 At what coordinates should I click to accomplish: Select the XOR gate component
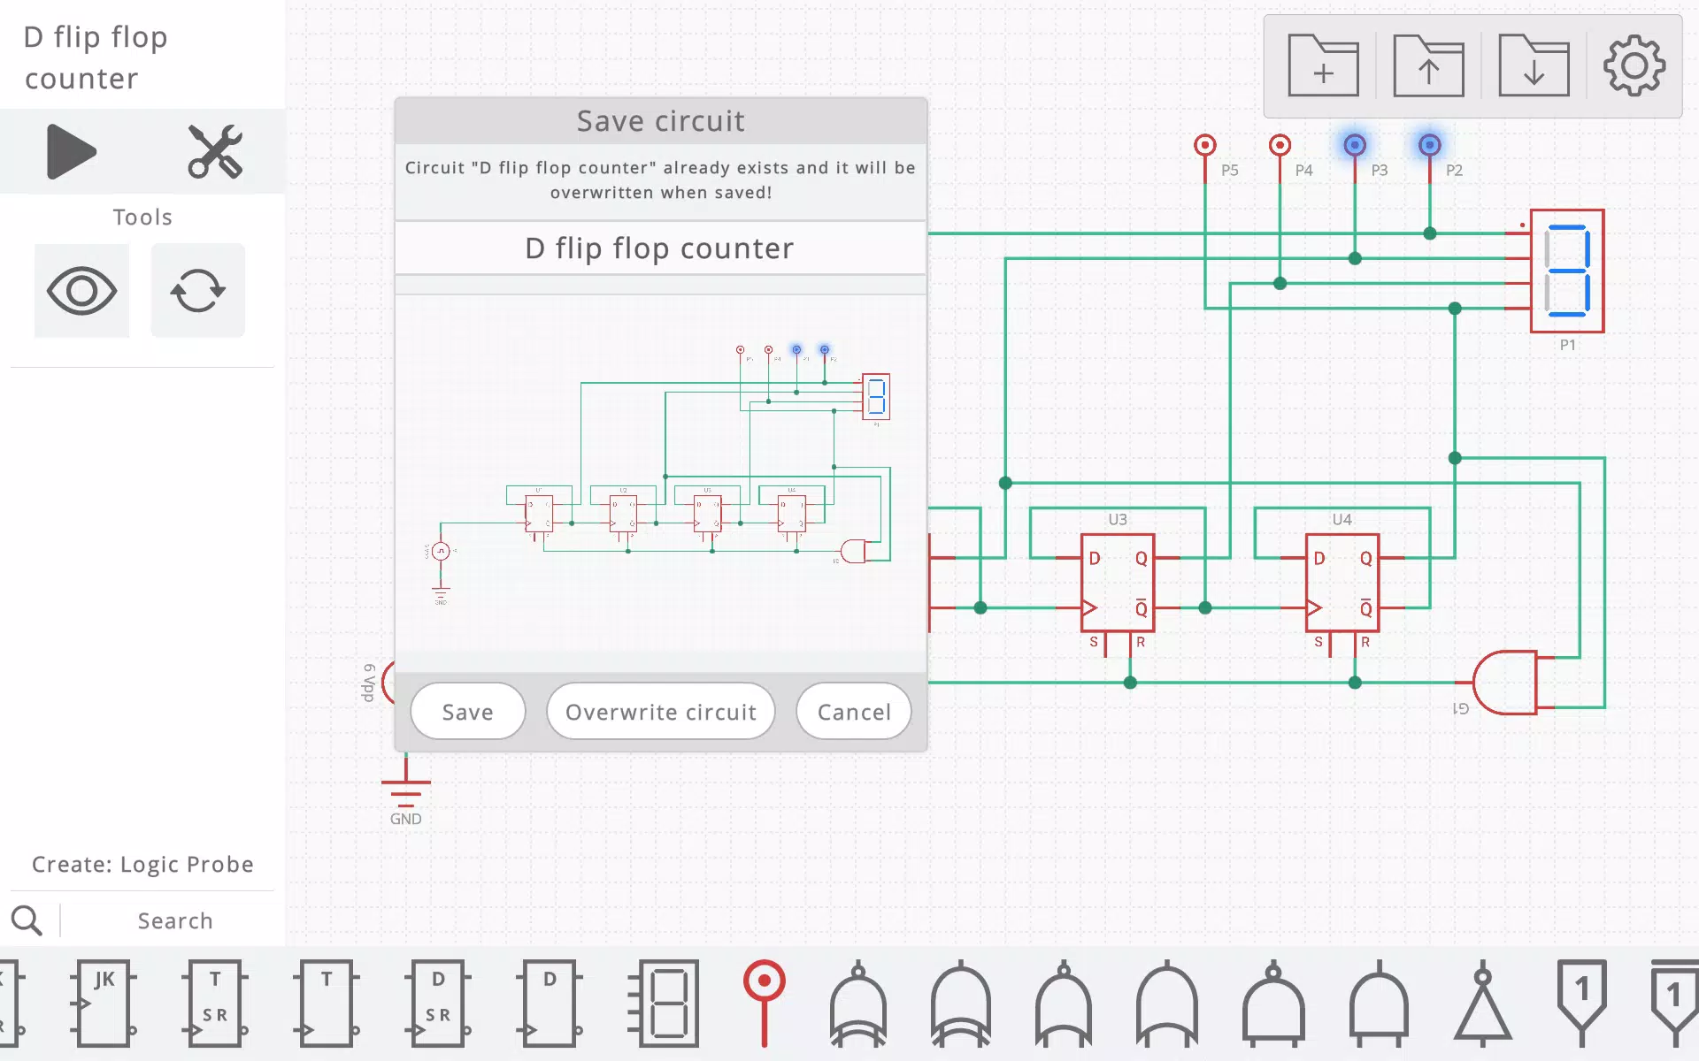click(x=960, y=1004)
